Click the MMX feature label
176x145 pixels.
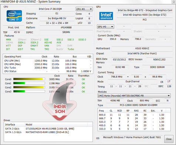(x=9, y=40)
